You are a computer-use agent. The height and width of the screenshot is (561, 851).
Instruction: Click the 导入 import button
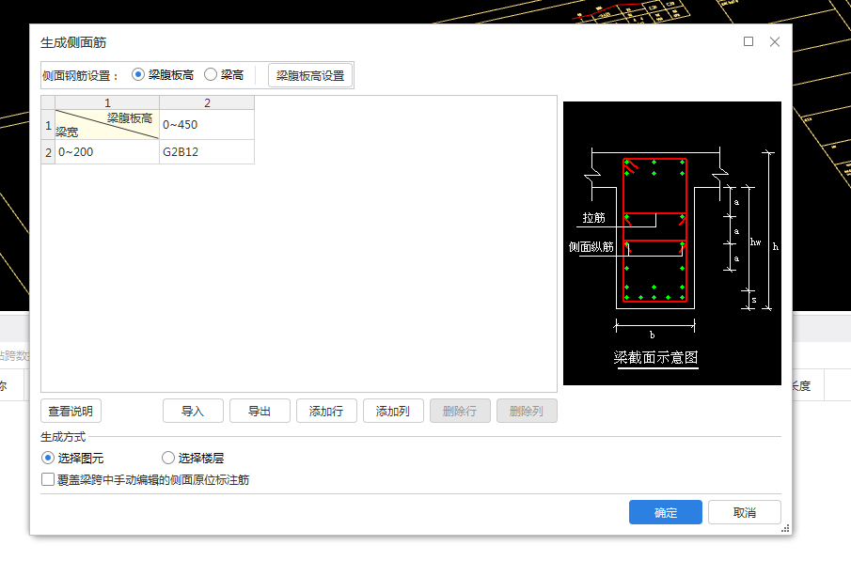pos(193,411)
